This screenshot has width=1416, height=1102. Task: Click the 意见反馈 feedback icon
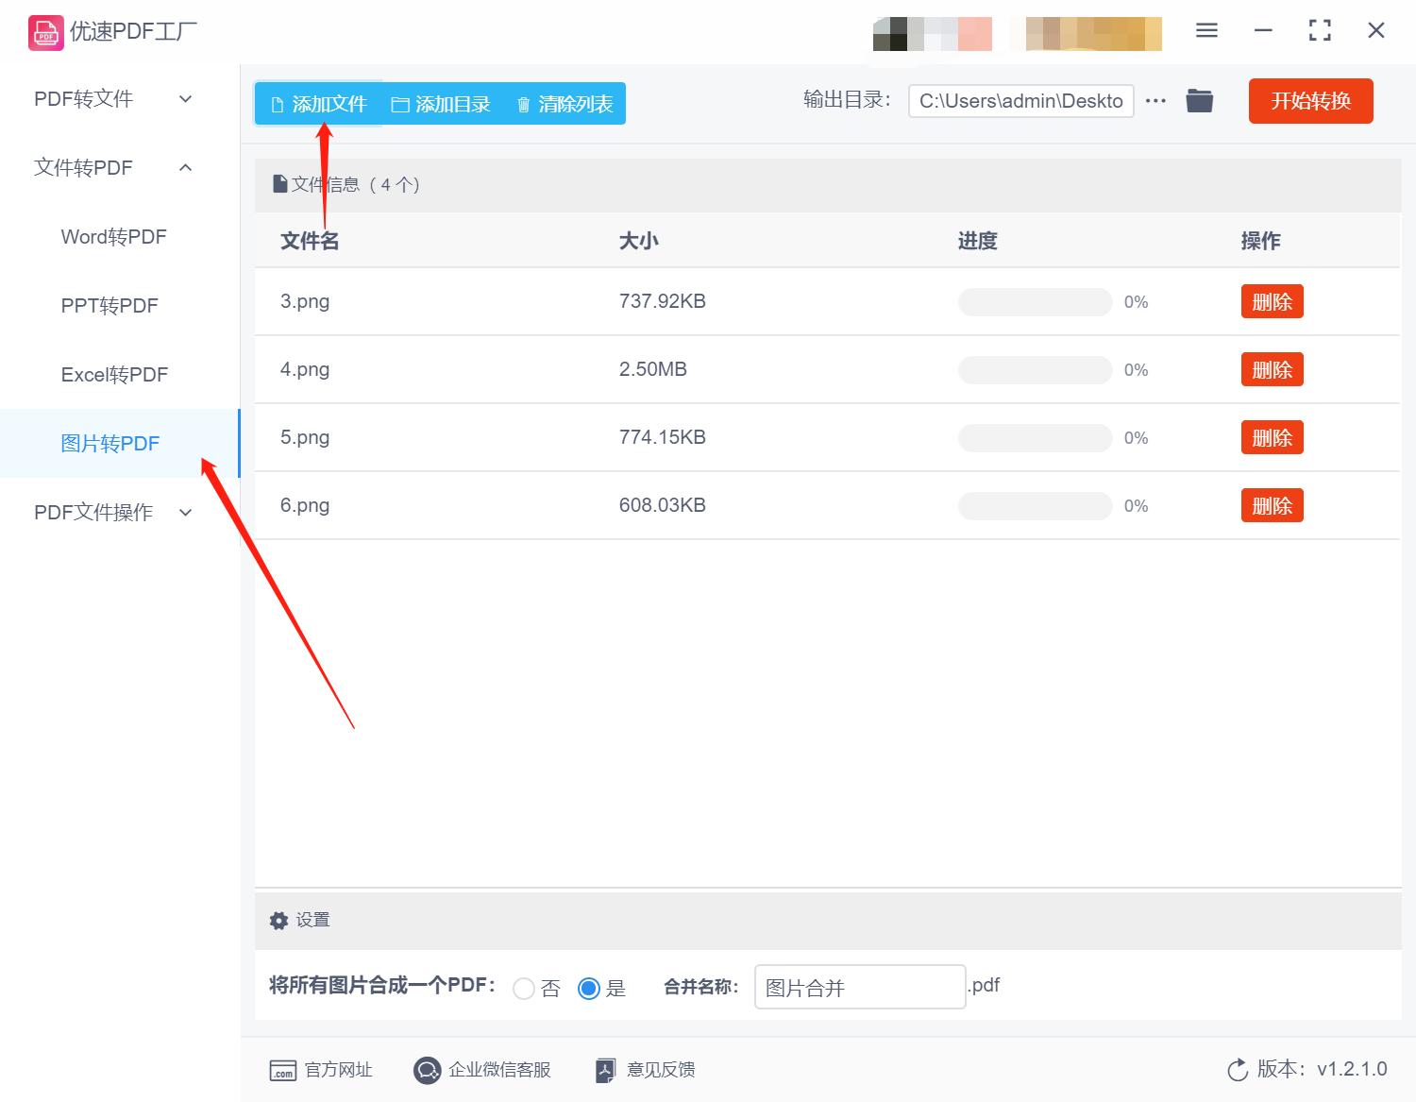604,1070
